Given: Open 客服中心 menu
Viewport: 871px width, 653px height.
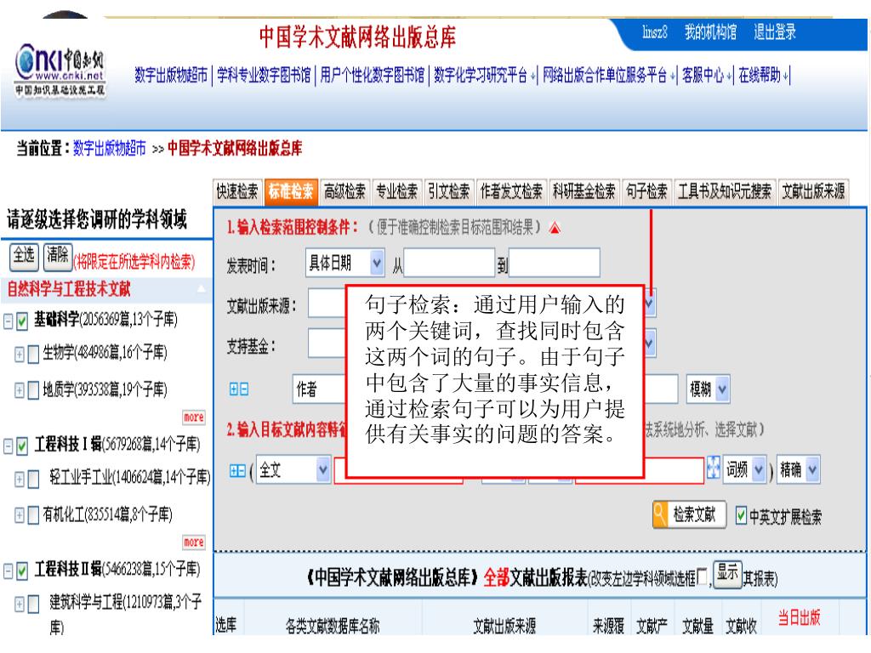Looking at the screenshot, I should (707, 75).
